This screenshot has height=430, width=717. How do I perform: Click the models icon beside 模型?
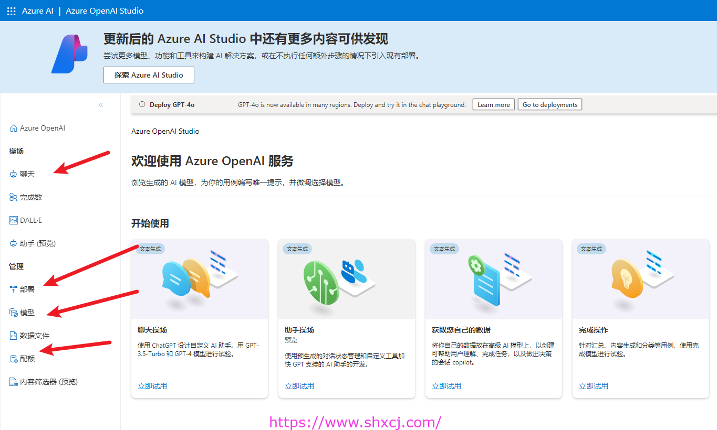[x=14, y=313]
